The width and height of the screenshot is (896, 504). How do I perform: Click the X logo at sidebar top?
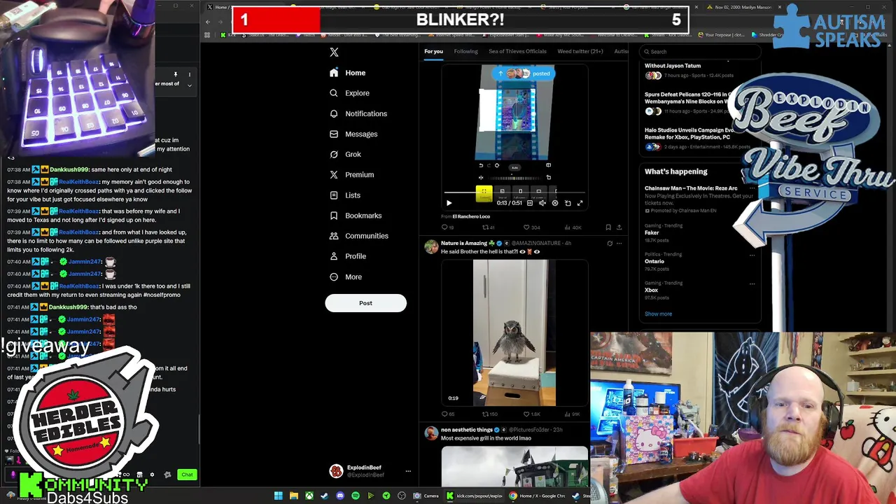pos(334,52)
